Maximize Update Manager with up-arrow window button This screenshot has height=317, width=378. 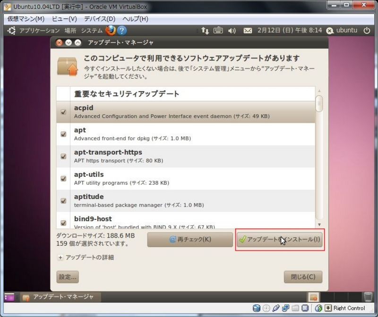click(77, 42)
